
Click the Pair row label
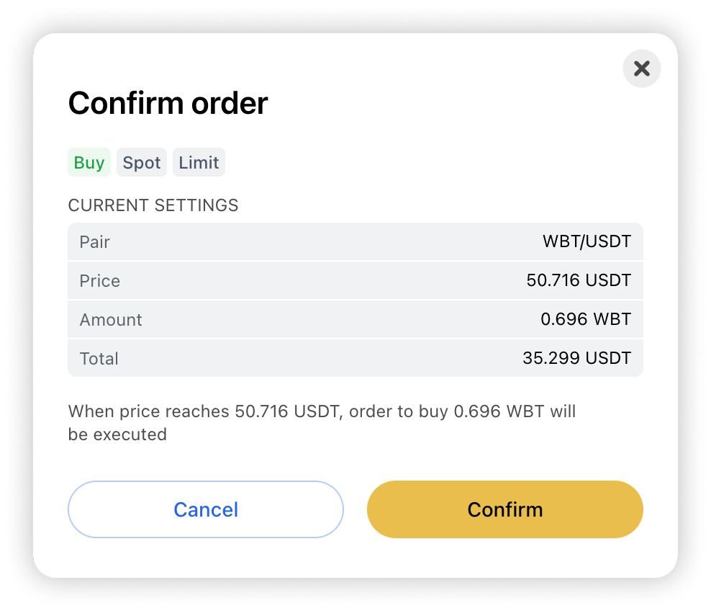coord(95,242)
